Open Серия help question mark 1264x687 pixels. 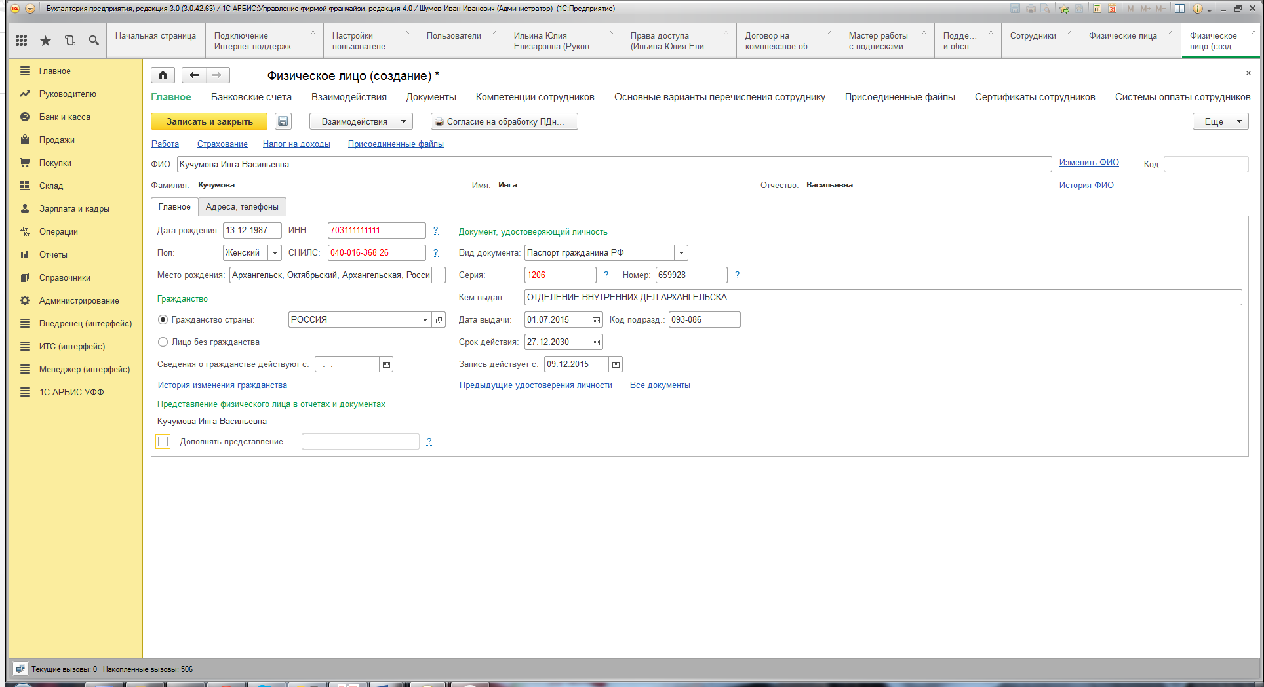pos(606,275)
